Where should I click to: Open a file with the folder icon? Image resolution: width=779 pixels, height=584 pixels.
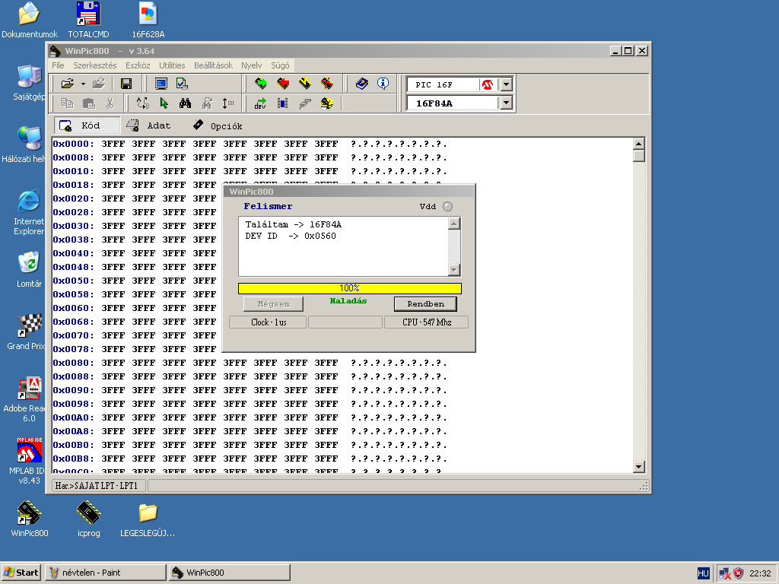(67, 84)
